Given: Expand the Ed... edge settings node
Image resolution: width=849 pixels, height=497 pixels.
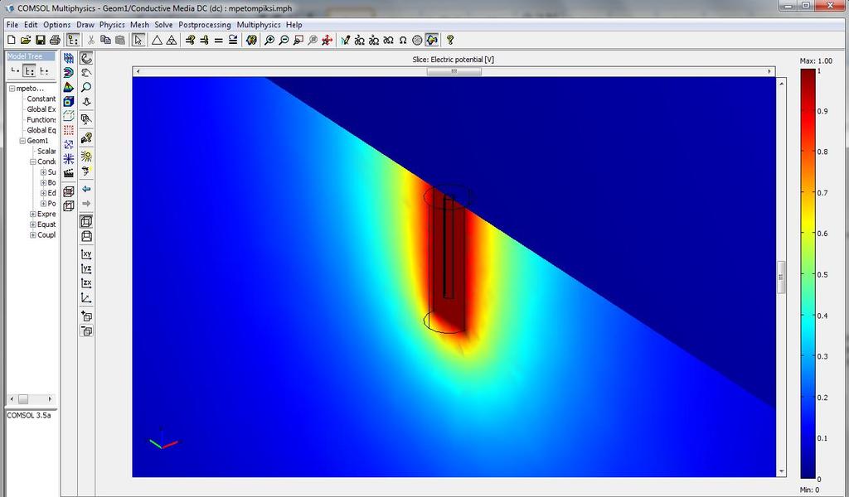Looking at the screenshot, I should (x=43, y=193).
